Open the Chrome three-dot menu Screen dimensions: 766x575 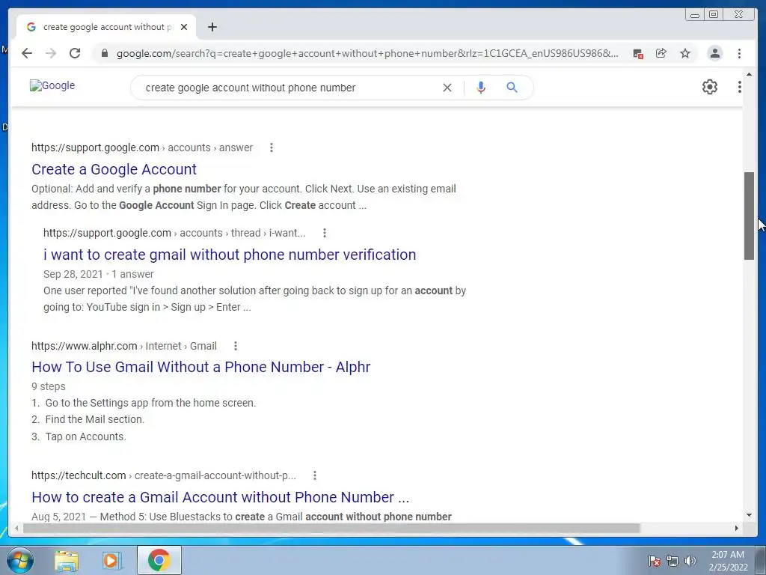pyautogui.click(x=739, y=53)
